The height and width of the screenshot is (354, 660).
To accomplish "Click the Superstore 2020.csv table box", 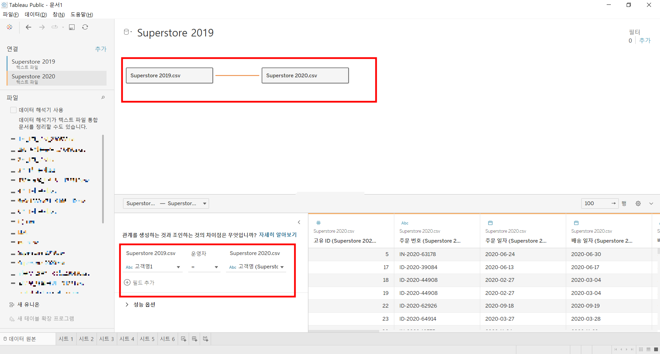I will click(305, 76).
